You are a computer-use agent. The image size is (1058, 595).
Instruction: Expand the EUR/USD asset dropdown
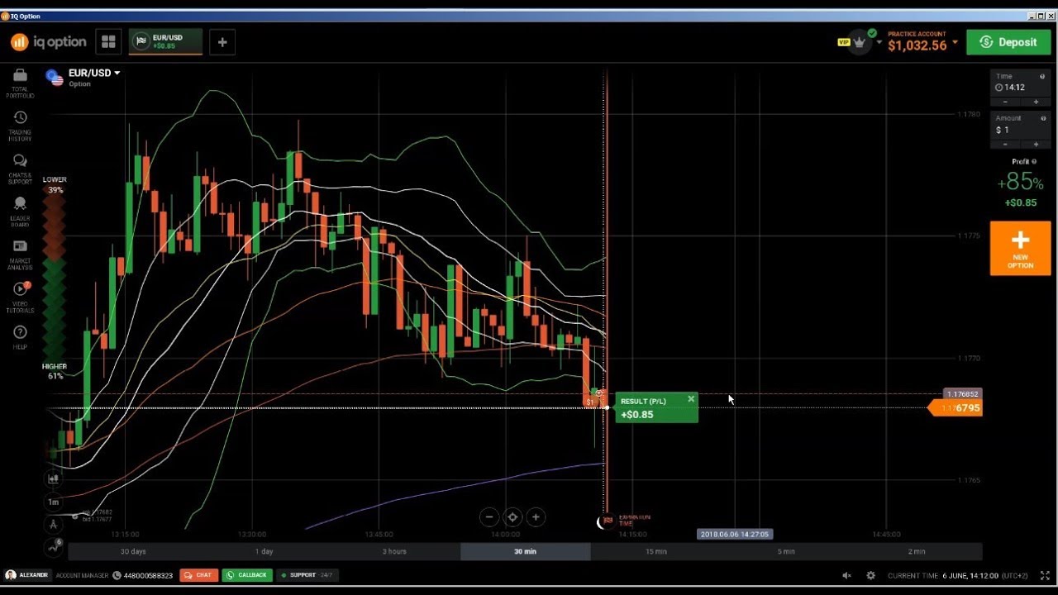(117, 73)
